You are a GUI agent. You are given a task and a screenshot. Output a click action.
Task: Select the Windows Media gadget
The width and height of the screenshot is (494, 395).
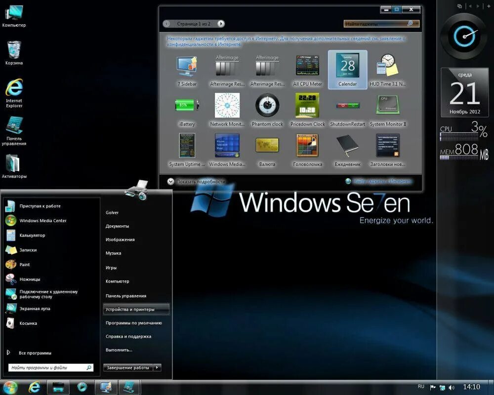click(227, 150)
